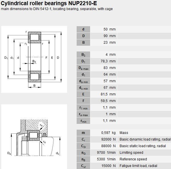Click the da min label cell
The image size is (171, 169).
pos(83,81)
